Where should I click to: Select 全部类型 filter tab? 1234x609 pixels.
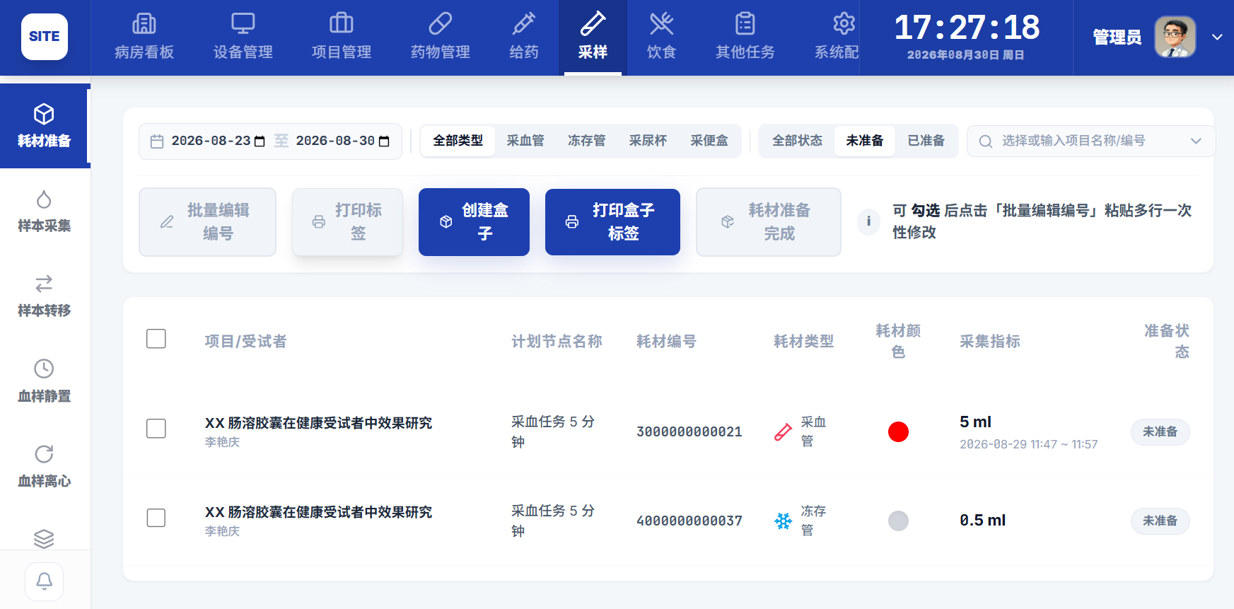tap(458, 141)
